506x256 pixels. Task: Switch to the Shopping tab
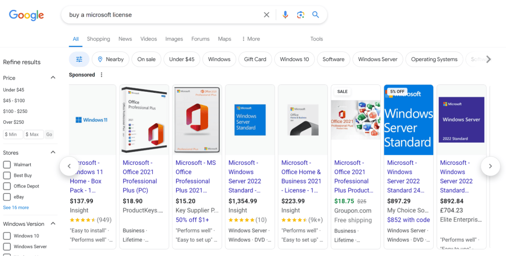click(x=98, y=39)
